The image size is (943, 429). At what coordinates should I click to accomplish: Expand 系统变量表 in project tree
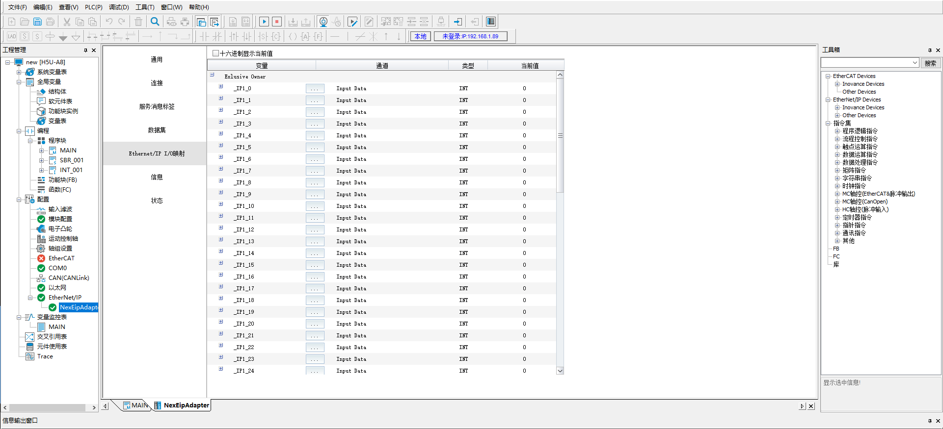click(x=19, y=72)
